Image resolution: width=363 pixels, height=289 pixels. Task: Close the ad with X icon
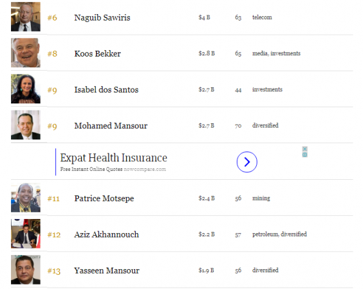(305, 149)
